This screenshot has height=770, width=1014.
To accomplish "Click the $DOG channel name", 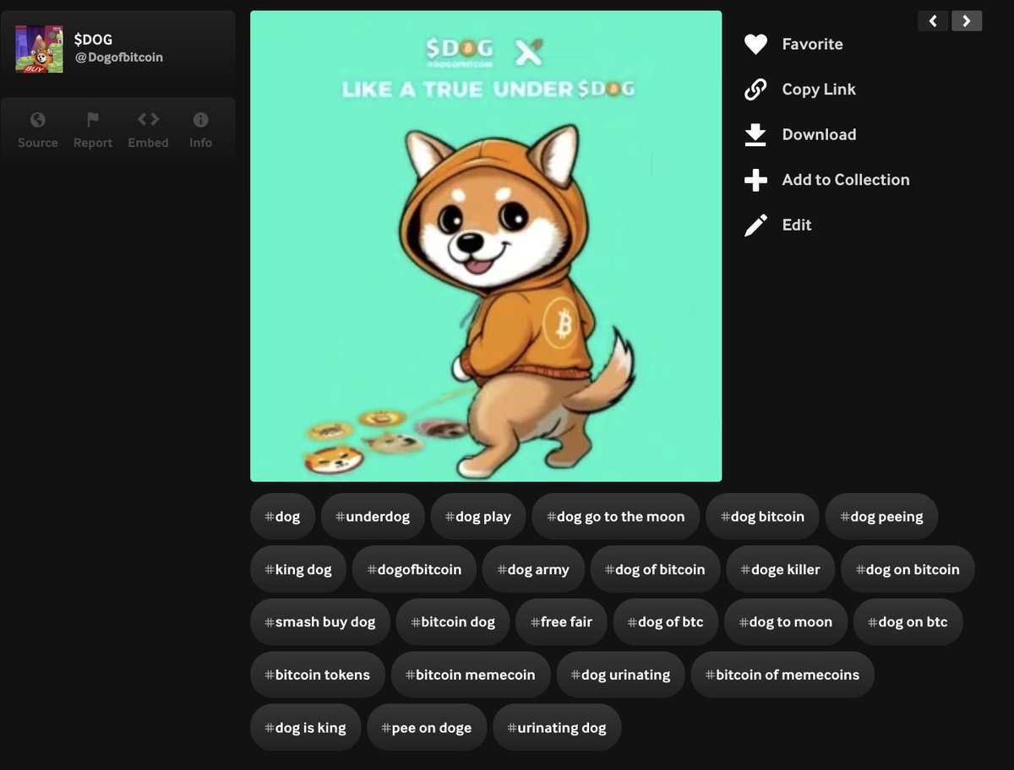I will point(94,39).
